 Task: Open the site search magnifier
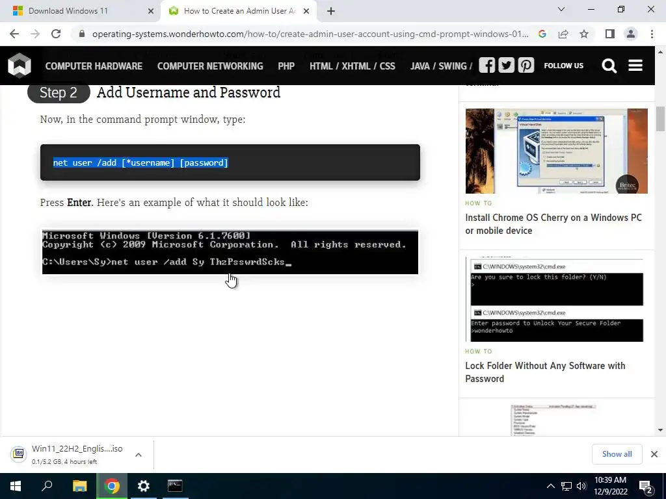pyautogui.click(x=609, y=66)
